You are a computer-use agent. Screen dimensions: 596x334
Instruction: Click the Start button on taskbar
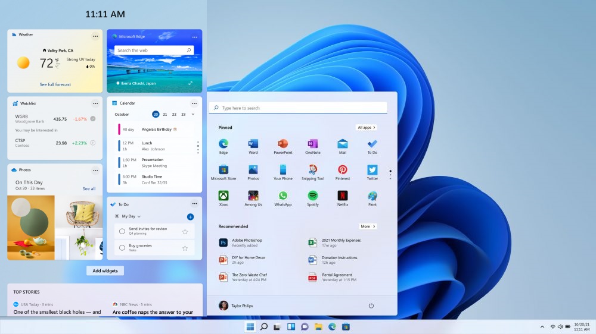click(x=250, y=326)
